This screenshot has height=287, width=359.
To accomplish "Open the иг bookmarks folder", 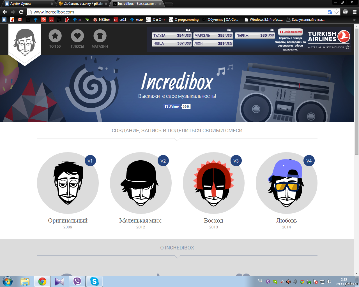I will 77,20.
